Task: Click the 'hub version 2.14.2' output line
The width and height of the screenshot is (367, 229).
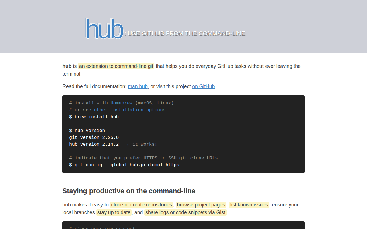Action: click(x=94, y=144)
